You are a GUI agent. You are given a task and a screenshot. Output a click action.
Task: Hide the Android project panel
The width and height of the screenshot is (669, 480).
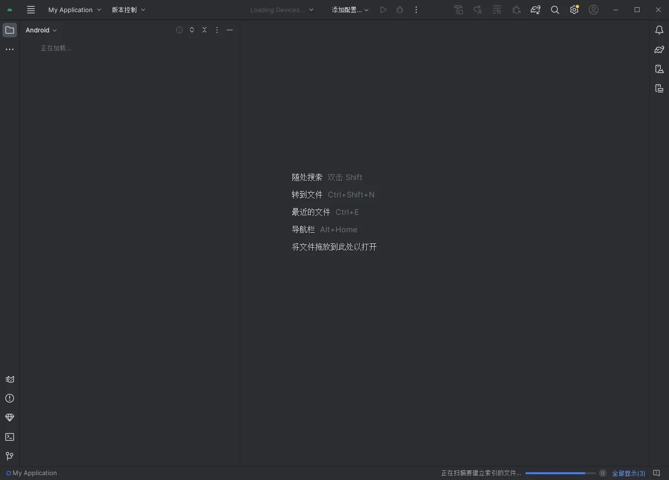tap(230, 30)
